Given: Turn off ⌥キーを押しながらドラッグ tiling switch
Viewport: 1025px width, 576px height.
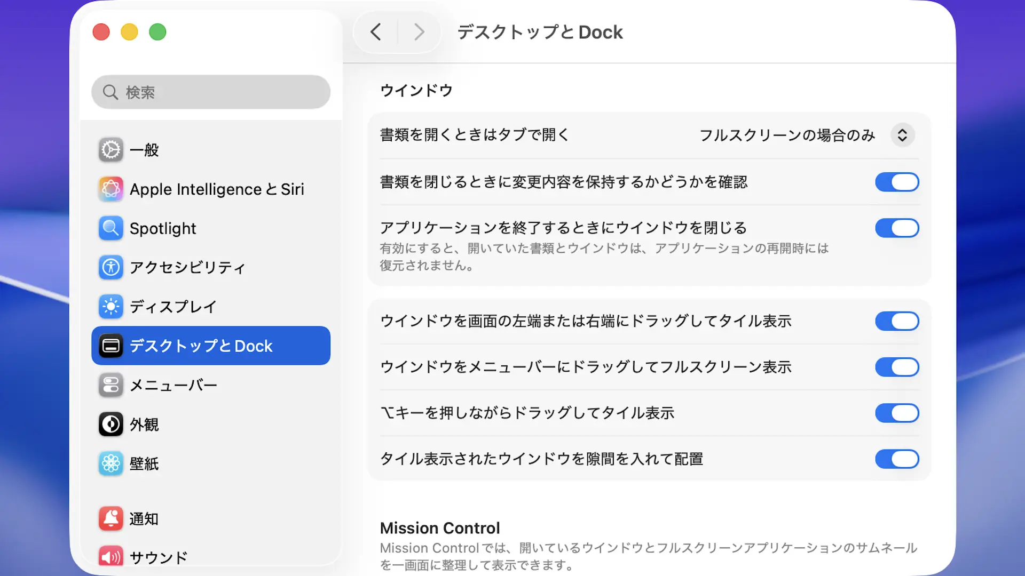Looking at the screenshot, I should pos(897,413).
